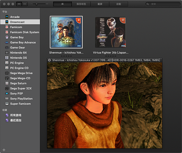Click the Shenmue - Ichishou Yok... title

pyautogui.click(x=66, y=53)
